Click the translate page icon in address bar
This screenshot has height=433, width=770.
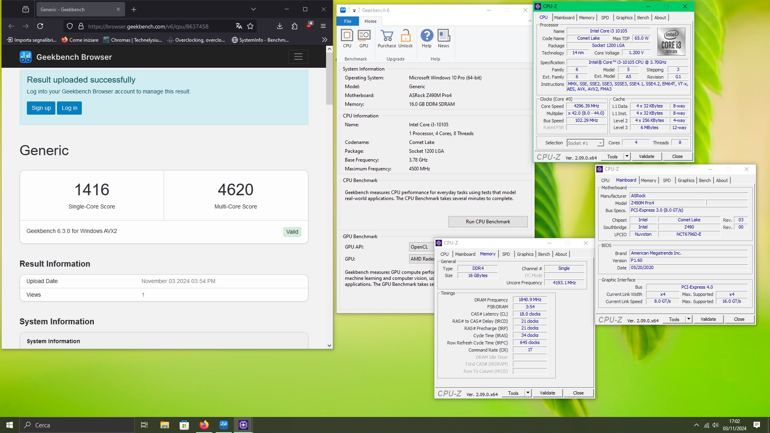[x=239, y=26]
